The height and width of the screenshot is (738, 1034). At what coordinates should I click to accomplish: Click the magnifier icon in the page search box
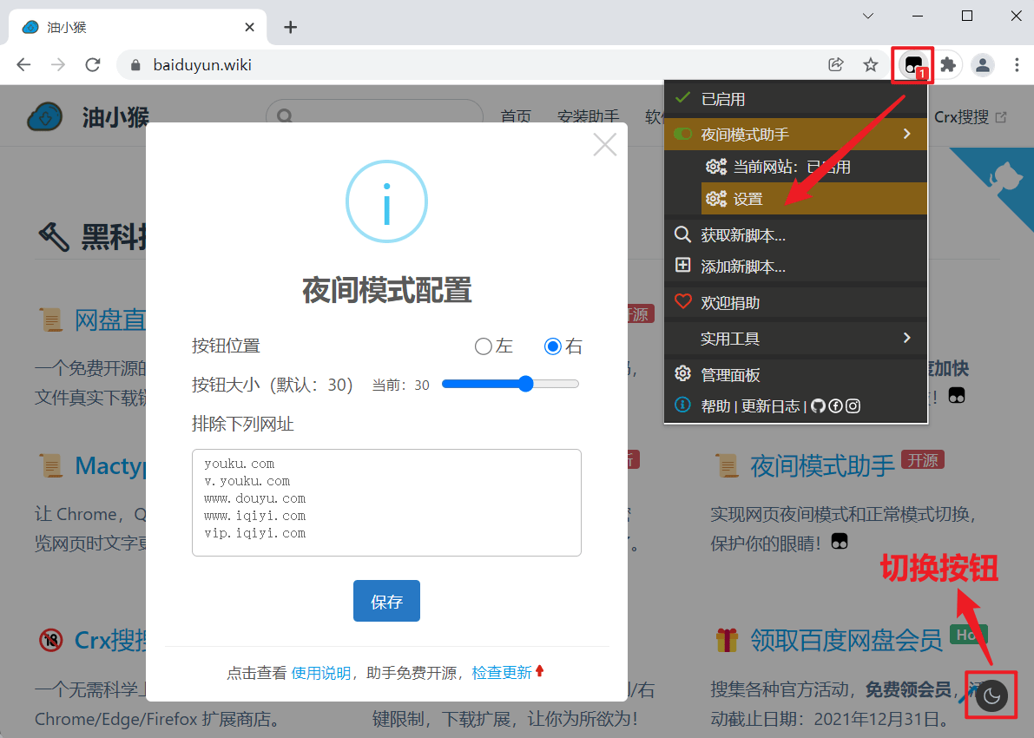point(285,116)
